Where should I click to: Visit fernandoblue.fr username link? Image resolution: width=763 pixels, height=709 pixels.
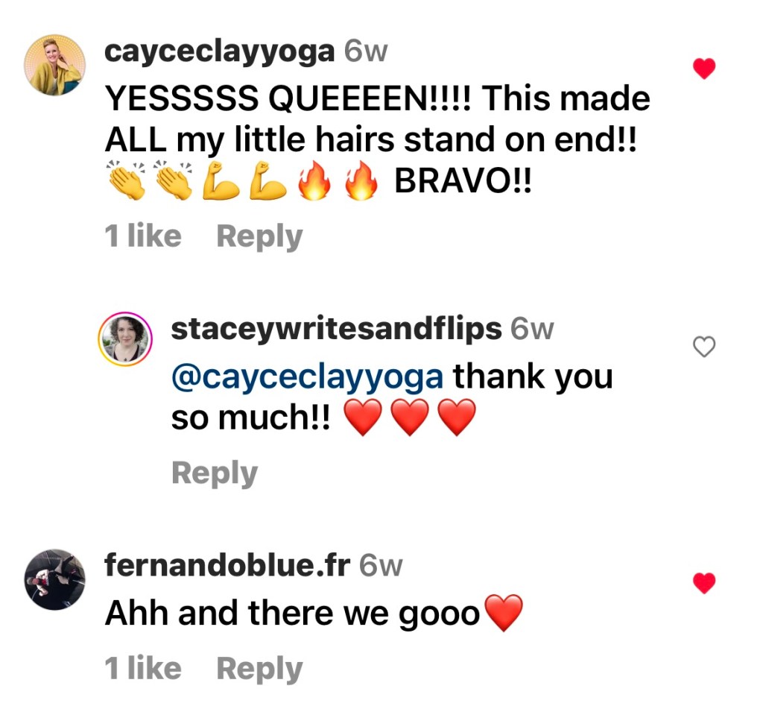(227, 565)
